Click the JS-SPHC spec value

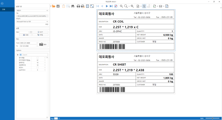(x=117, y=31)
